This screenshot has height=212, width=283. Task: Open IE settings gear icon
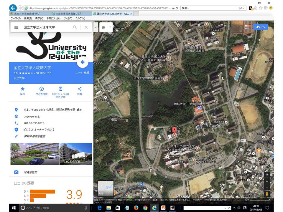266,8
